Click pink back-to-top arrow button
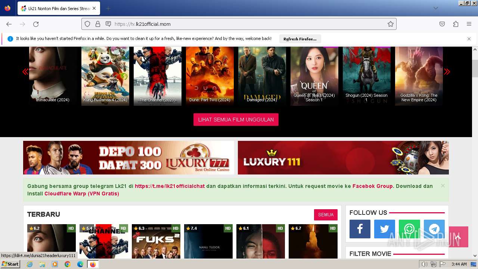Screen dimensions: 478x269 click(458, 237)
